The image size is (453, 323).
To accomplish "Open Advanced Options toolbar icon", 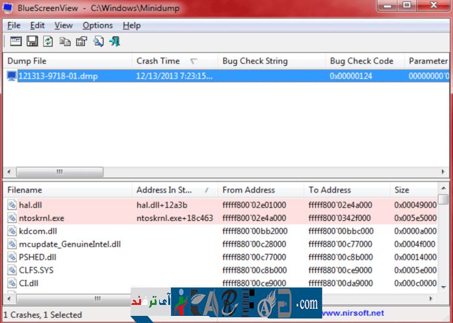I will 15,41.
